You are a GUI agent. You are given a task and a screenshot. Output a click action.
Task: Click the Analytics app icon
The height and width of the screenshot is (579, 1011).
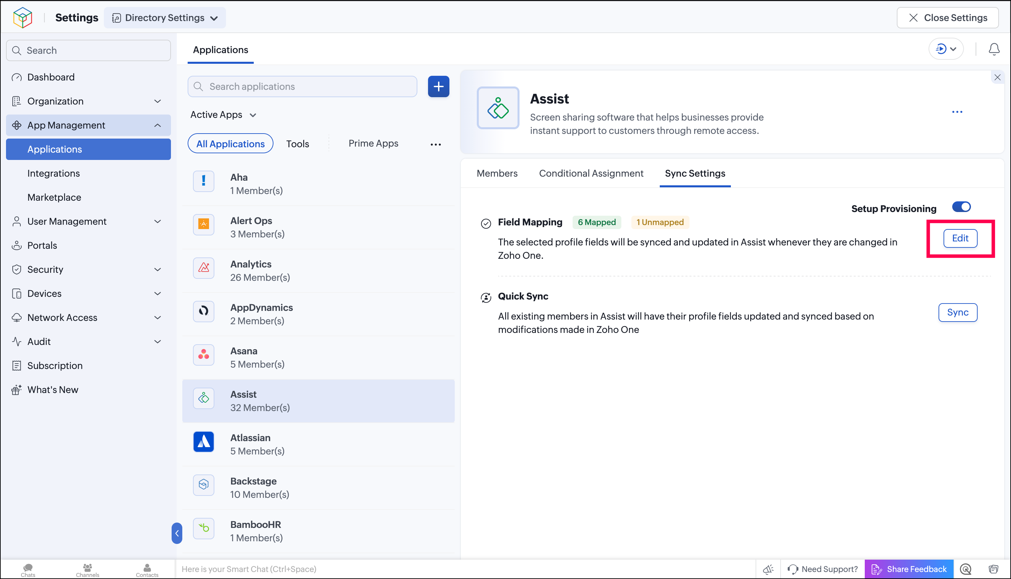[x=204, y=268]
